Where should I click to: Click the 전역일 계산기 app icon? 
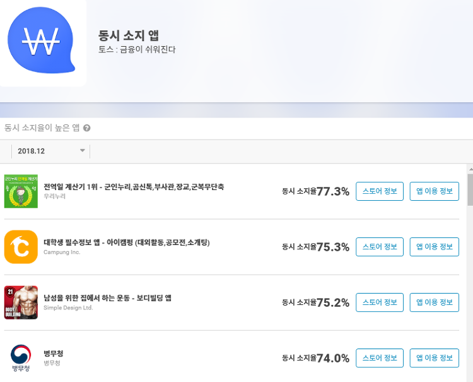click(x=21, y=191)
